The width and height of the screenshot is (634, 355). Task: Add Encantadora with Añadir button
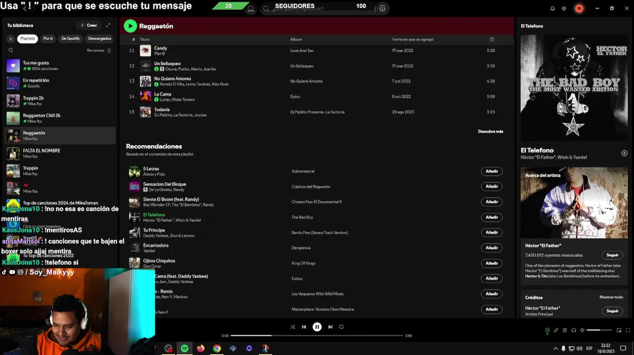point(492,248)
